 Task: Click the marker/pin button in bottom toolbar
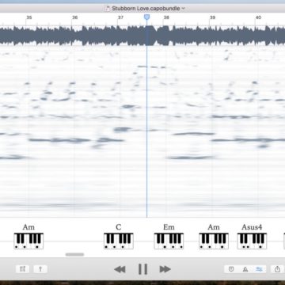(40, 269)
